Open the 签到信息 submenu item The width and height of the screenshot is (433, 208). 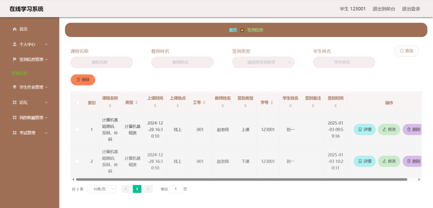19,73
